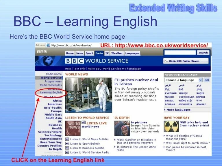
Task: Click speaker icon for World News Bulletin
Action: [x=67, y=139]
